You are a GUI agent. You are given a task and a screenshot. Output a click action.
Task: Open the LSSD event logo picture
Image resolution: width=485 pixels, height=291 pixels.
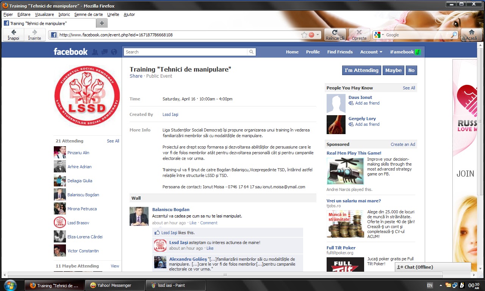click(87, 95)
